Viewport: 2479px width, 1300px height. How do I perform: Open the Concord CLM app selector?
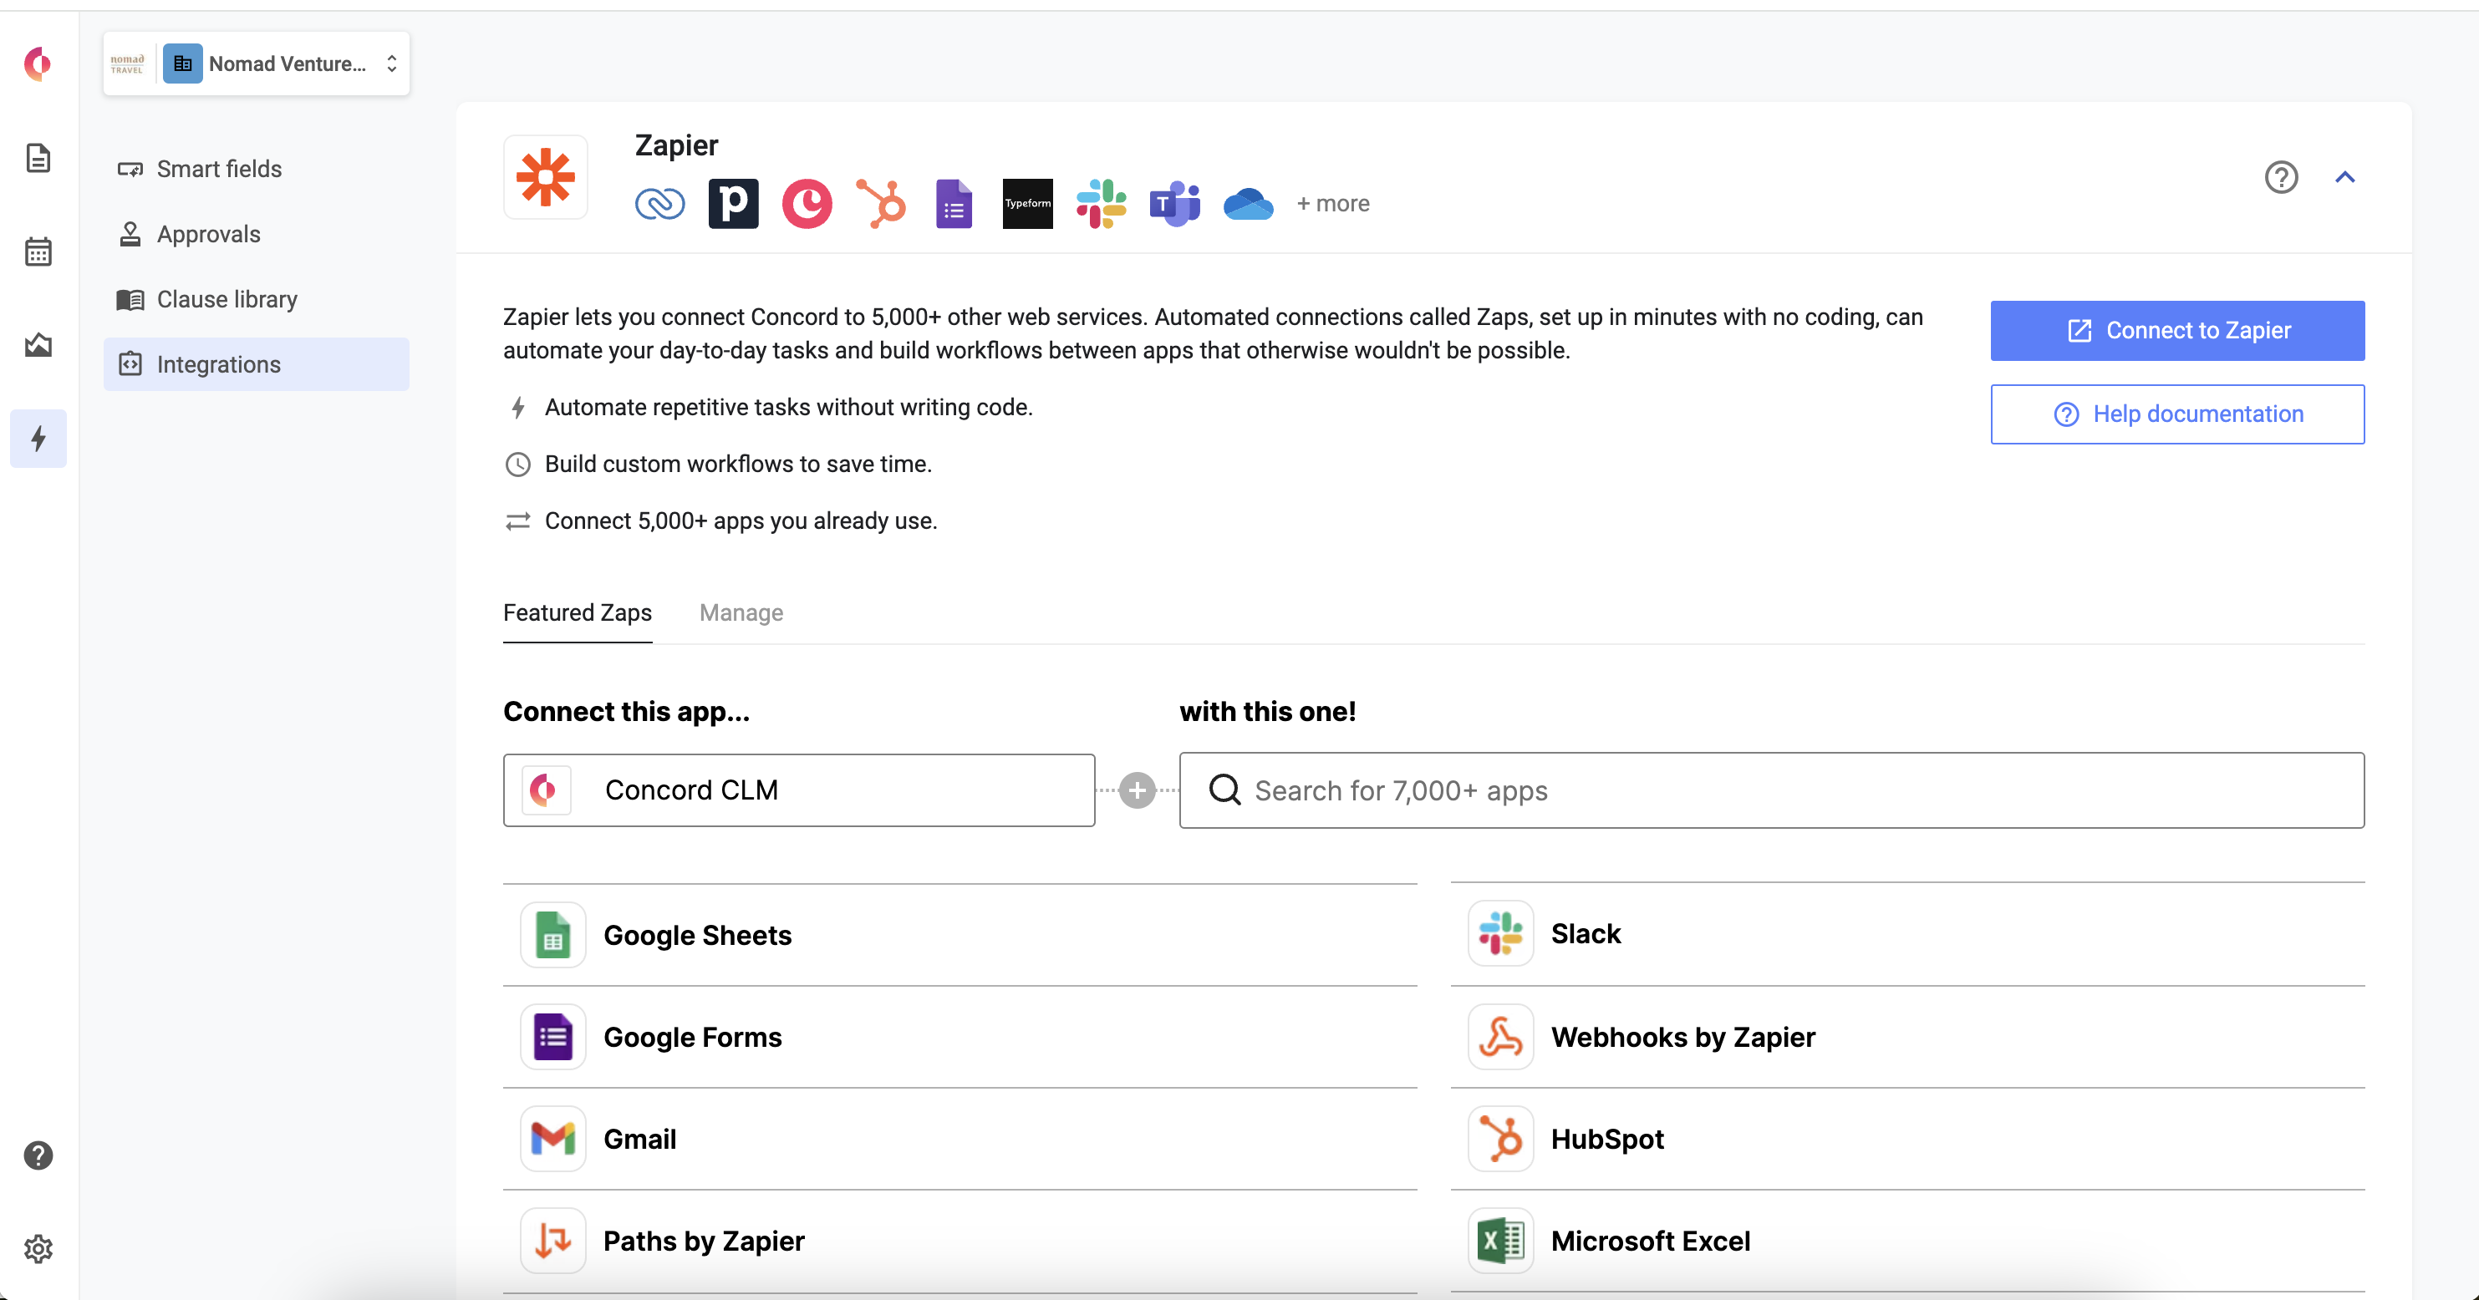click(x=798, y=790)
